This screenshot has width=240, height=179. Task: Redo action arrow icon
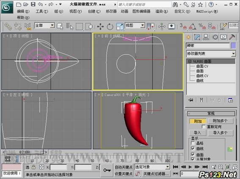point(51,4)
